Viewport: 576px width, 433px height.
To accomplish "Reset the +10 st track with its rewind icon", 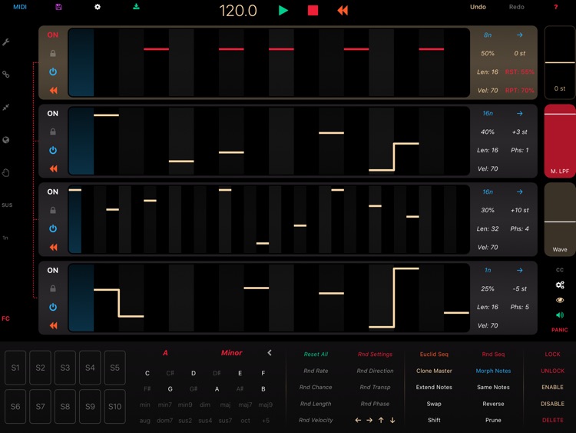I will pyautogui.click(x=53, y=247).
